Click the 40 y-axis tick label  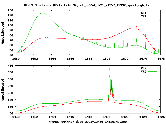click(x=11, y=55)
